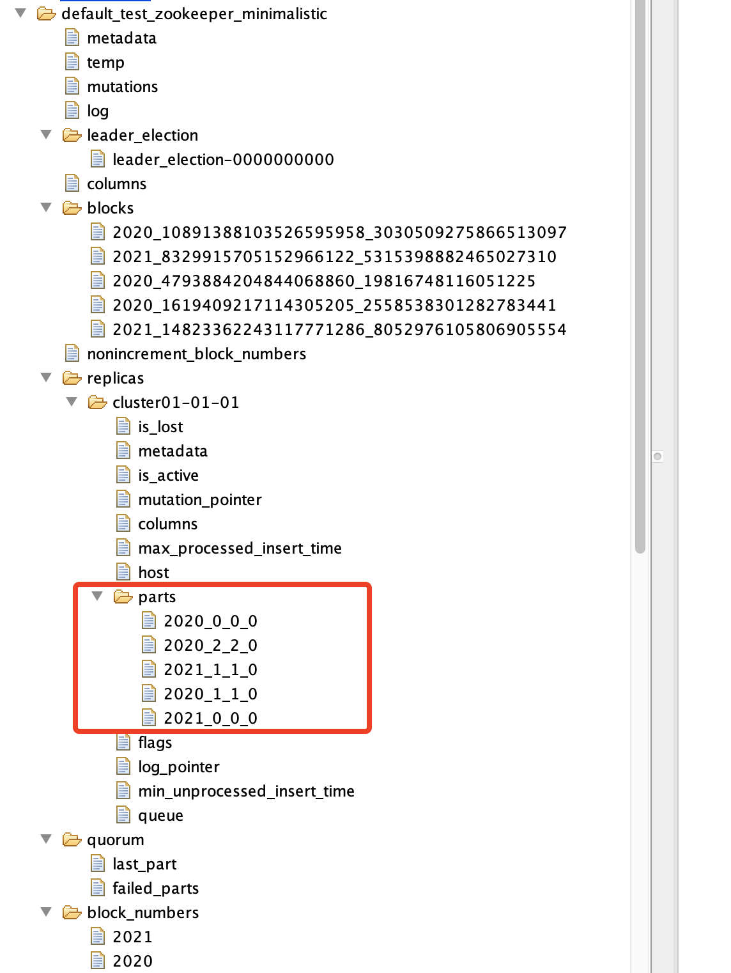731x973 pixels.
Task: Click the folder icon next to parts
Action: click(123, 596)
